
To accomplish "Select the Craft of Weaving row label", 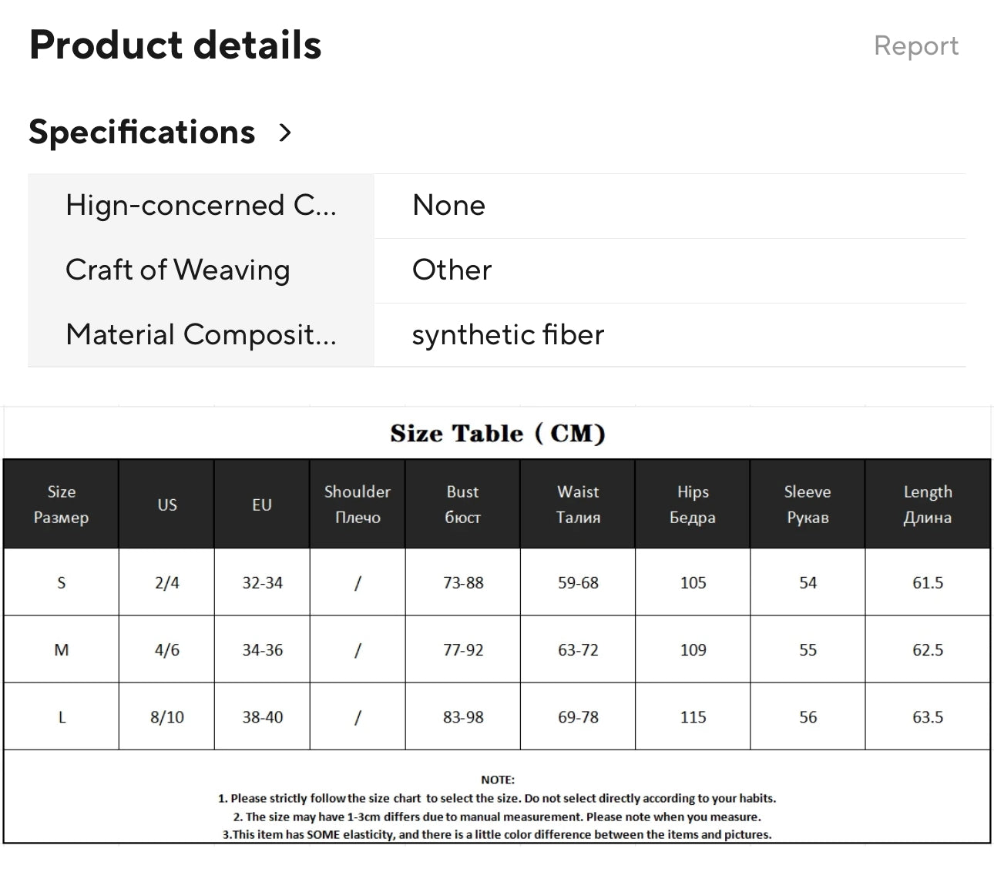I will pos(178,270).
